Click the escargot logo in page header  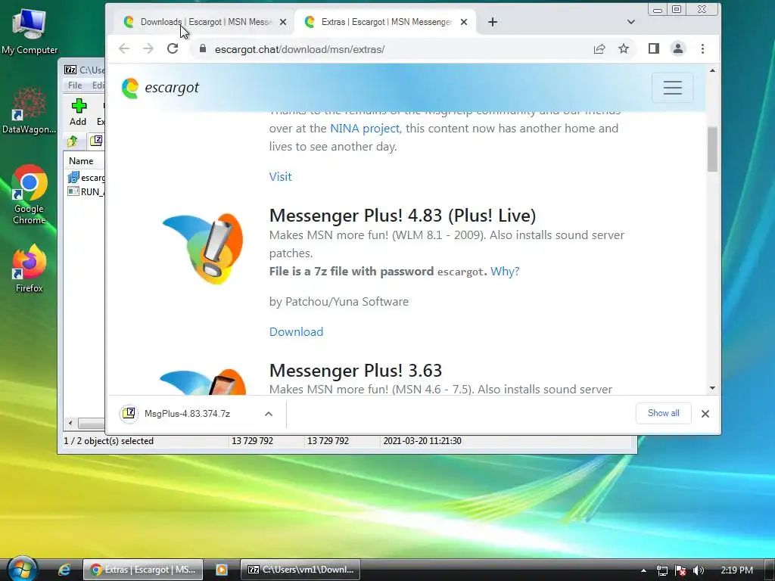(x=160, y=88)
